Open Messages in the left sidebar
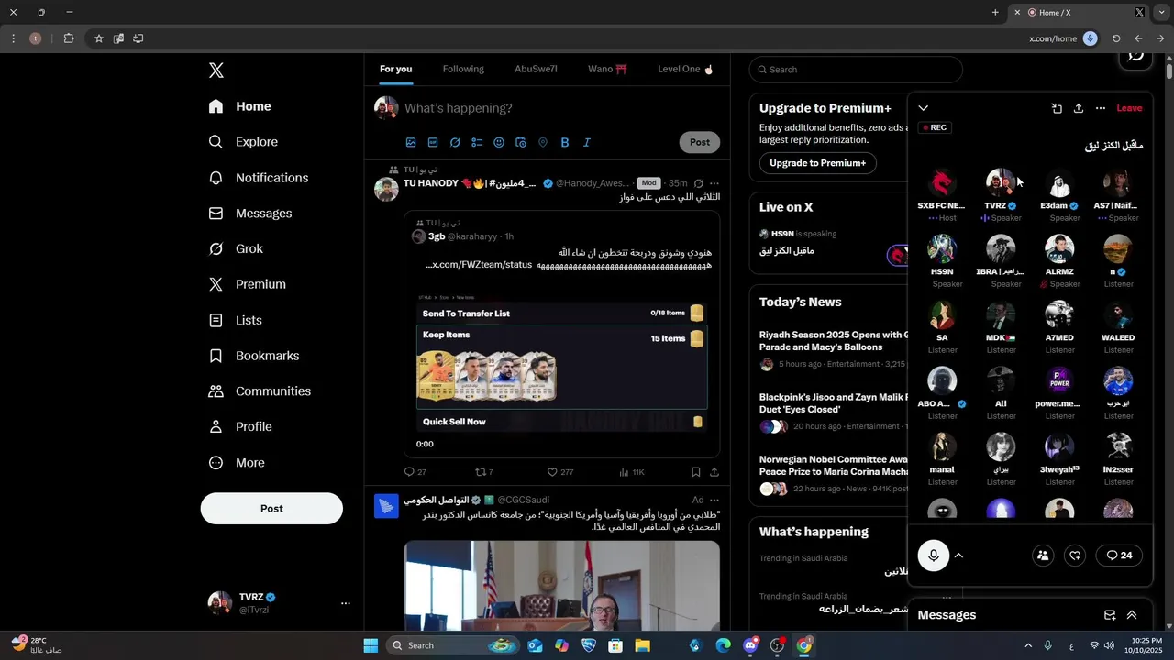1174x660 pixels. tap(250, 214)
